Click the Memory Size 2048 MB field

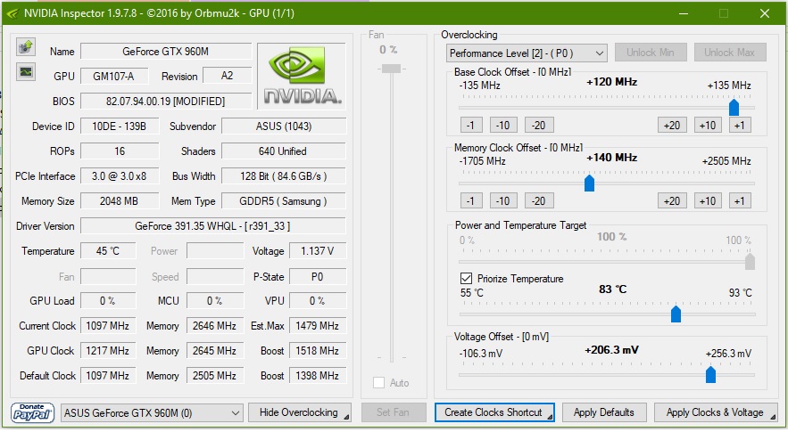pos(120,200)
